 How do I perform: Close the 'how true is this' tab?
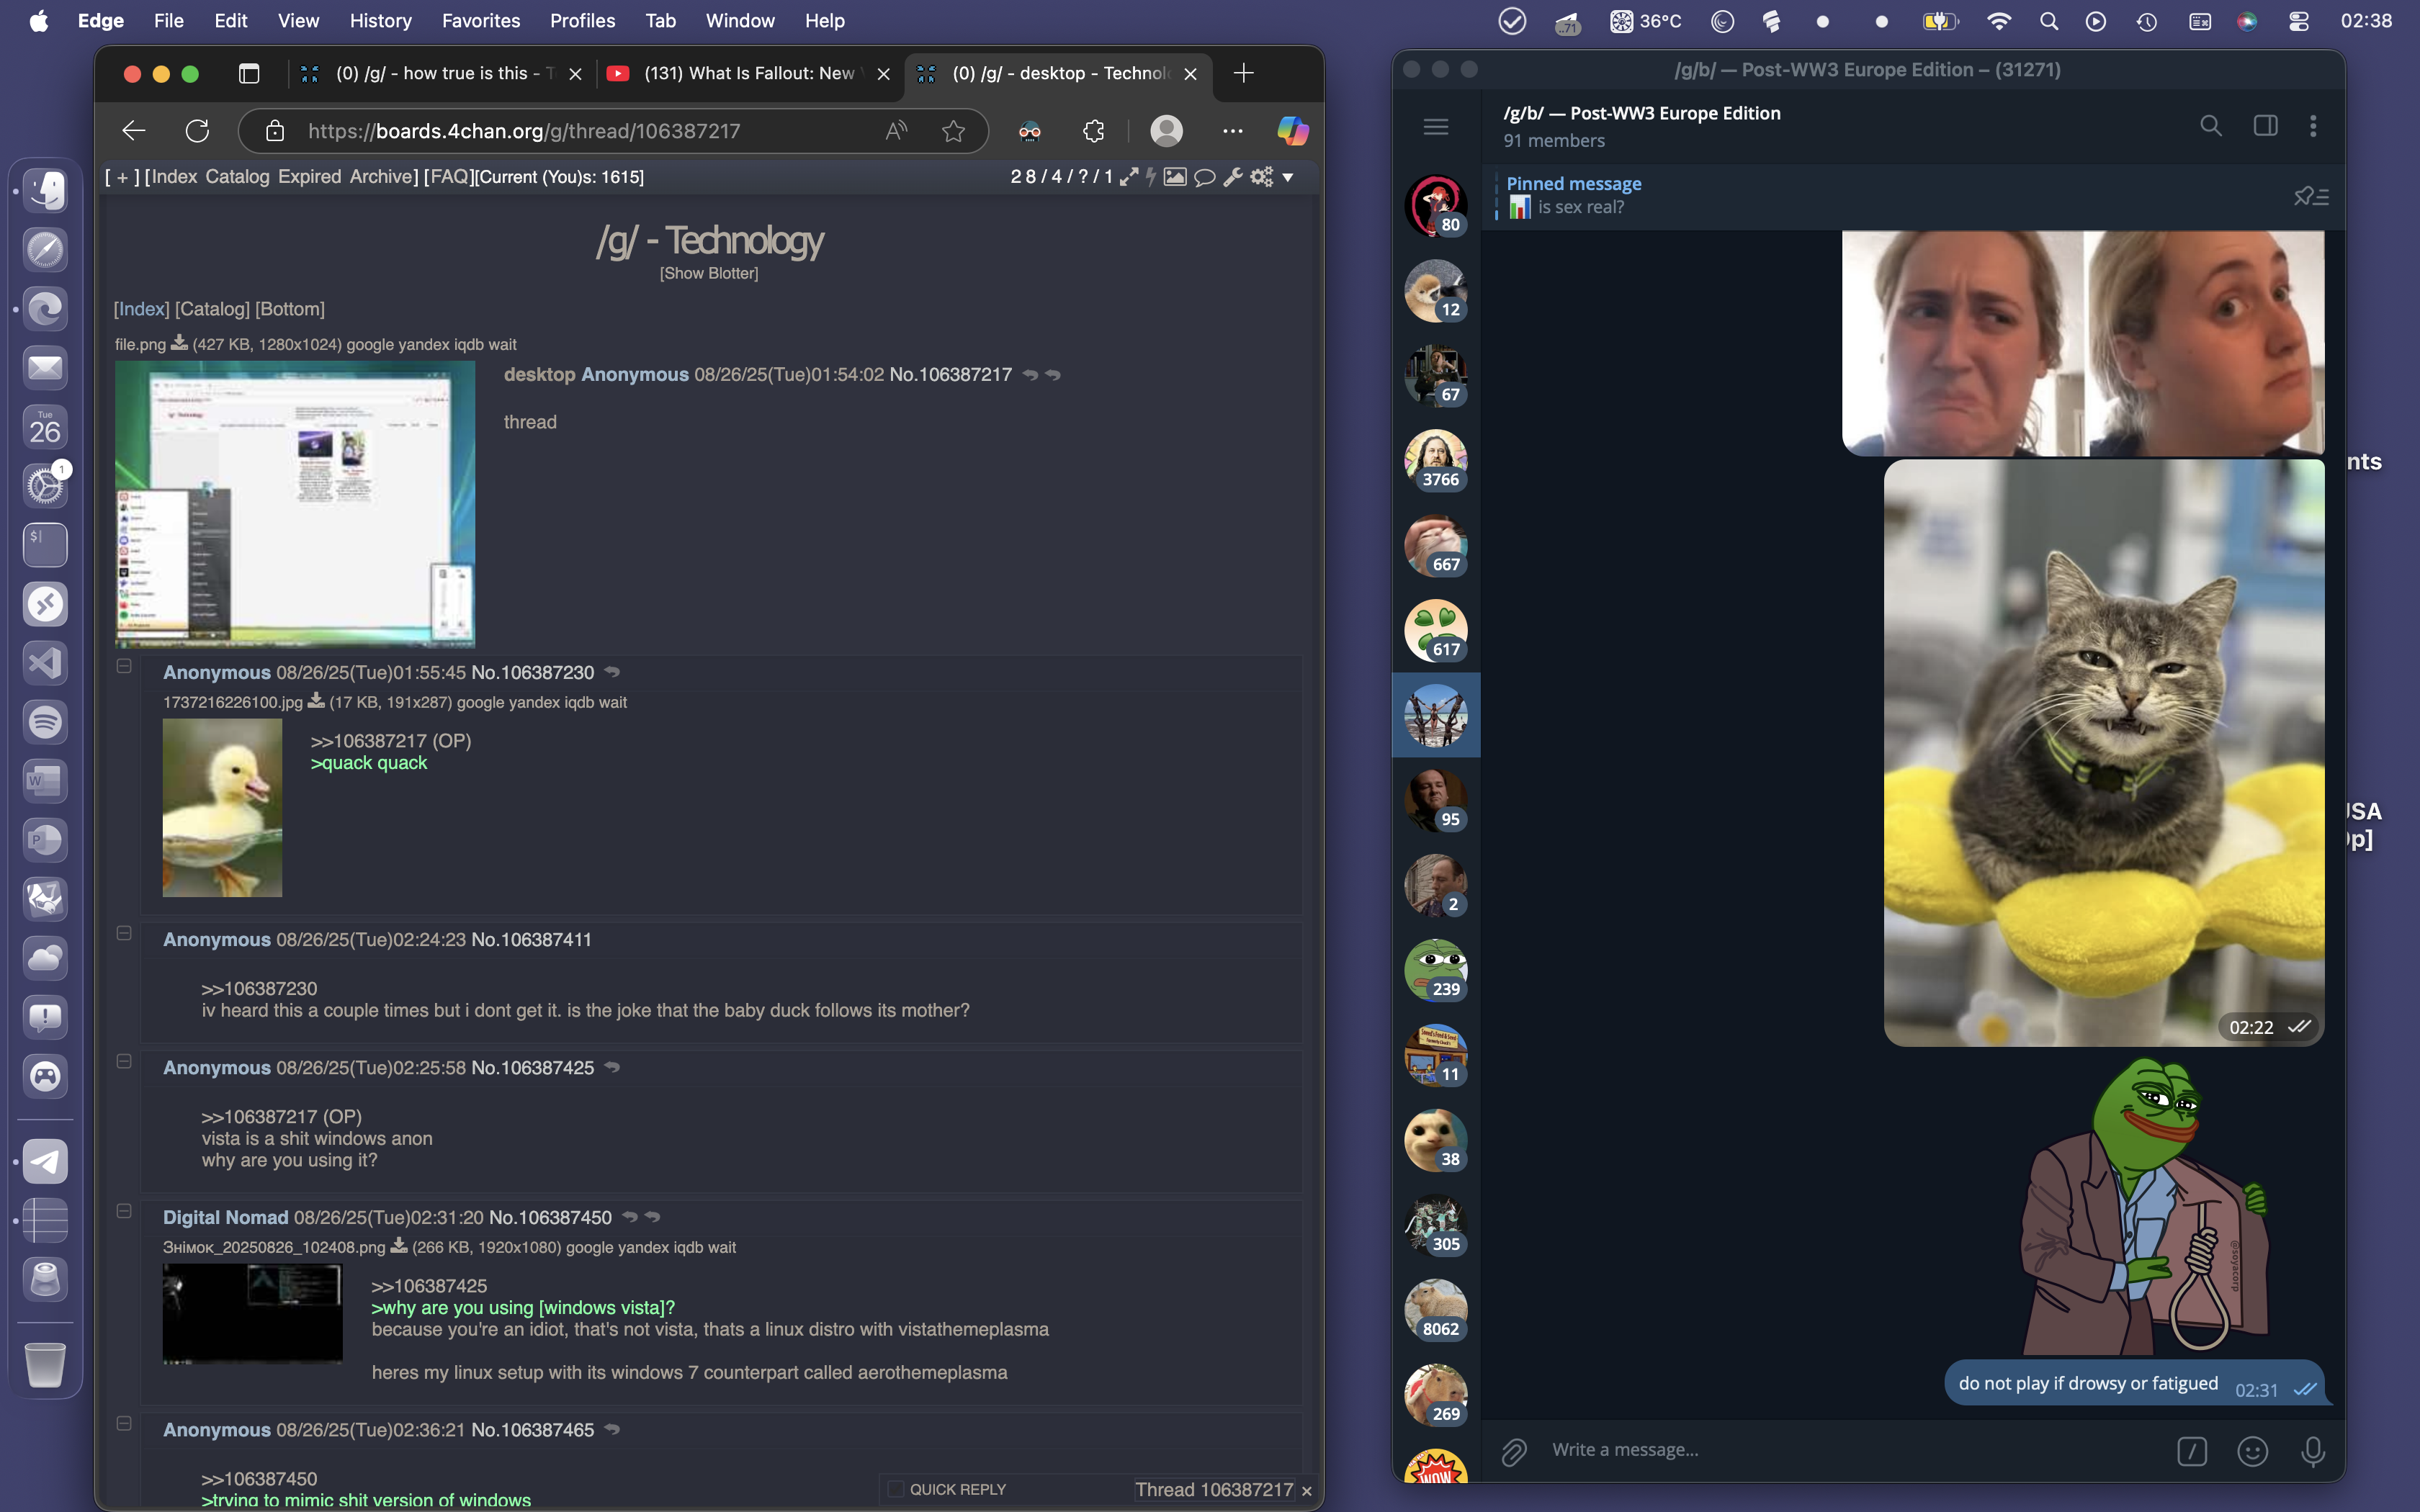575,73
